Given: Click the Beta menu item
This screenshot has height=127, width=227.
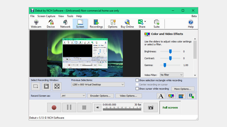Looking at the screenshot, I should (x=194, y=16).
